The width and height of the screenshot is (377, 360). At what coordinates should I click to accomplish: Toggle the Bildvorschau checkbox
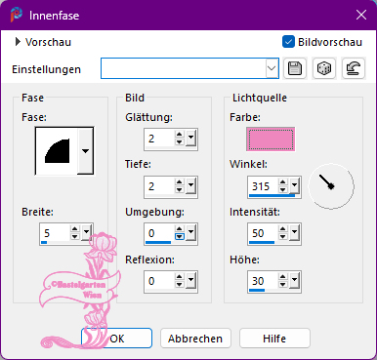click(288, 42)
